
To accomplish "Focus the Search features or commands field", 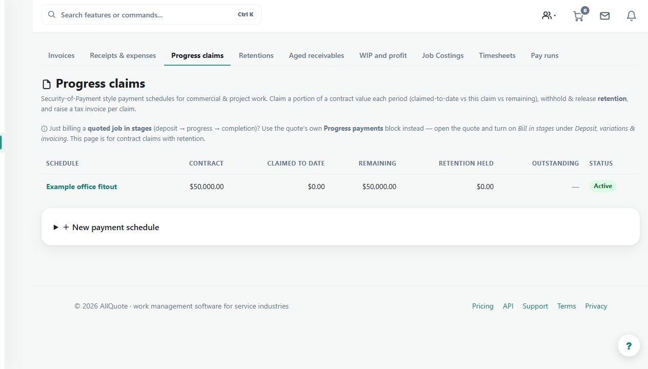I will 151,15.
